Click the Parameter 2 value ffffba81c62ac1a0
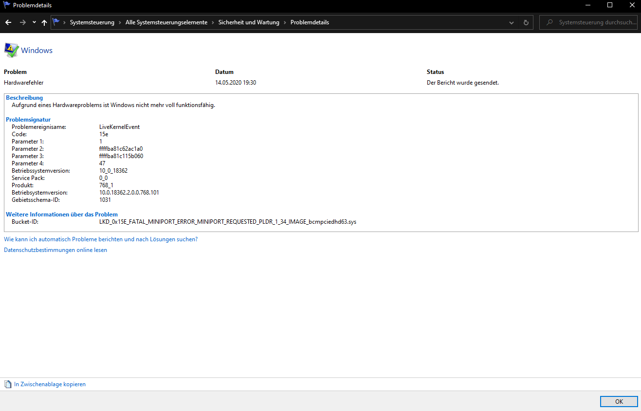The height and width of the screenshot is (411, 641). coord(121,149)
